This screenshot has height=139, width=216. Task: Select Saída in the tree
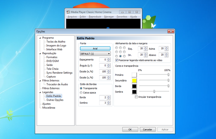(x=49, y=65)
